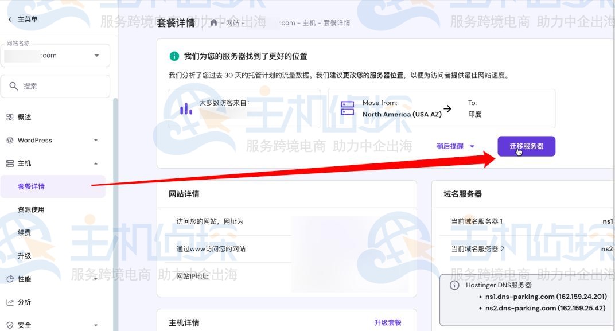615x331 pixels.
Task: Click the home icon in the breadcrumb
Action: [x=213, y=22]
